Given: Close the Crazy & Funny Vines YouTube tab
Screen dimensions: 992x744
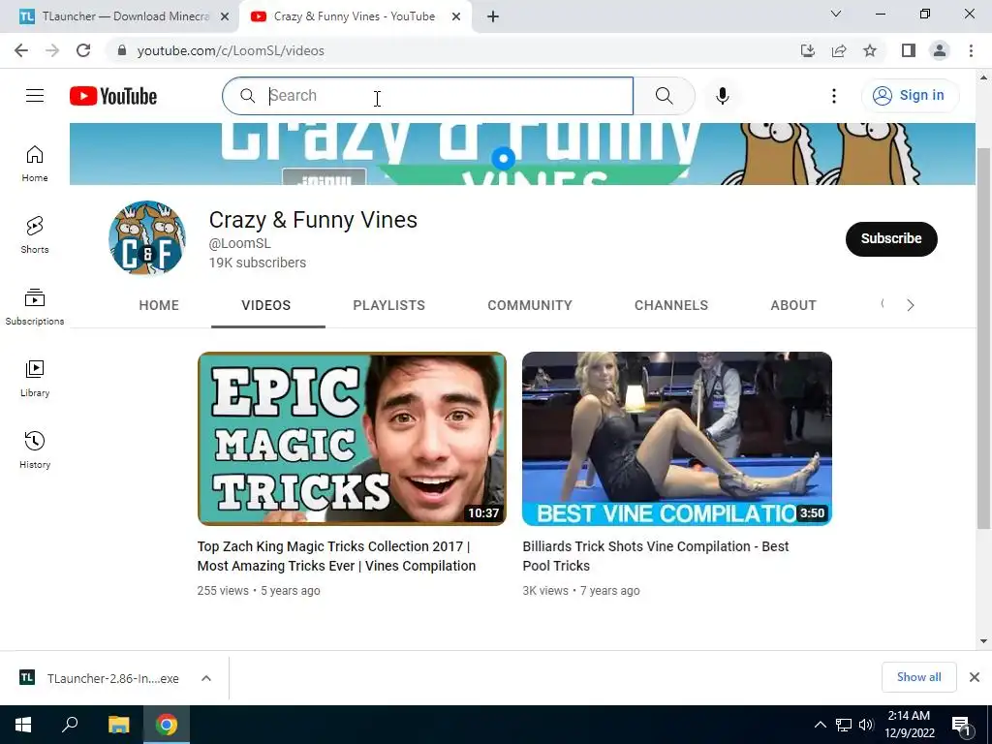Looking at the screenshot, I should [x=456, y=17].
